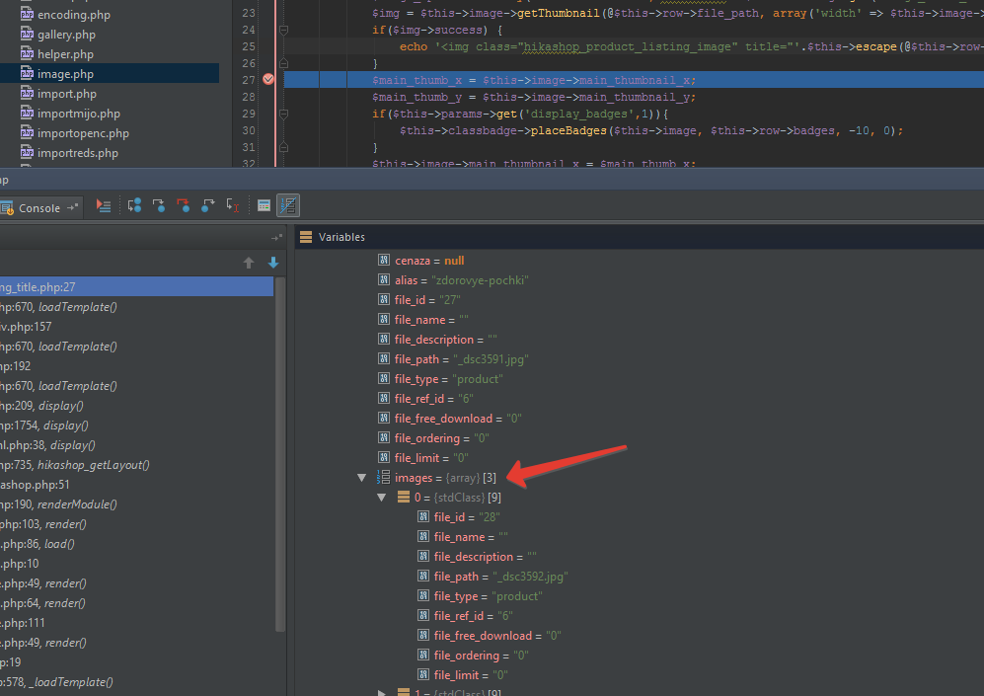Open image.php in the project tree
This screenshot has height=696, width=984.
(65, 74)
